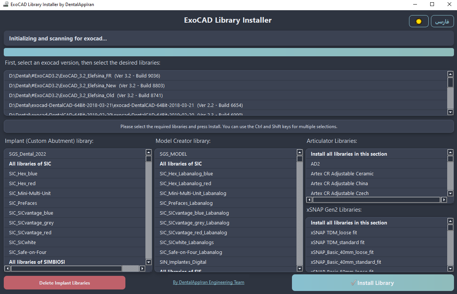Switch language with the فارسی button
The image size is (457, 294).
pyautogui.click(x=442, y=21)
